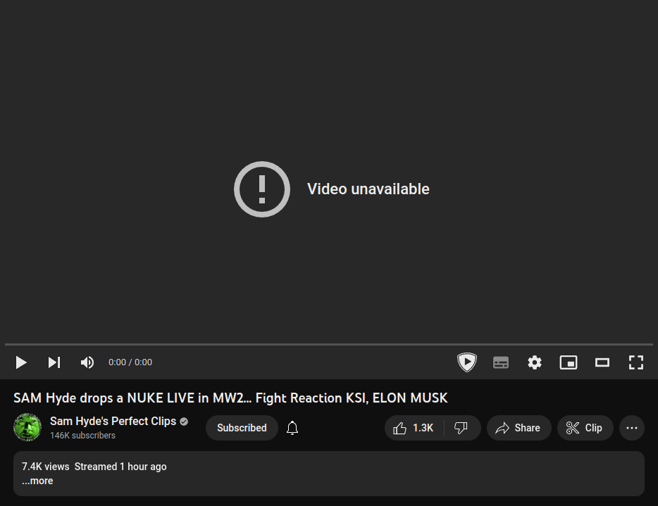The width and height of the screenshot is (658, 506).
Task: Click the shield play extension icon
Action: point(466,362)
